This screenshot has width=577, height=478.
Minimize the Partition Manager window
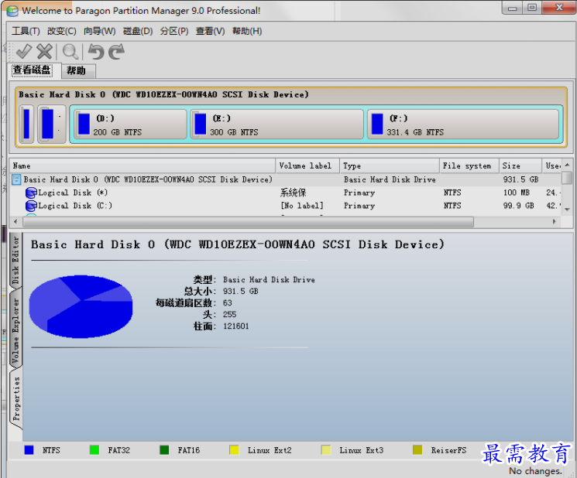(512, 8)
